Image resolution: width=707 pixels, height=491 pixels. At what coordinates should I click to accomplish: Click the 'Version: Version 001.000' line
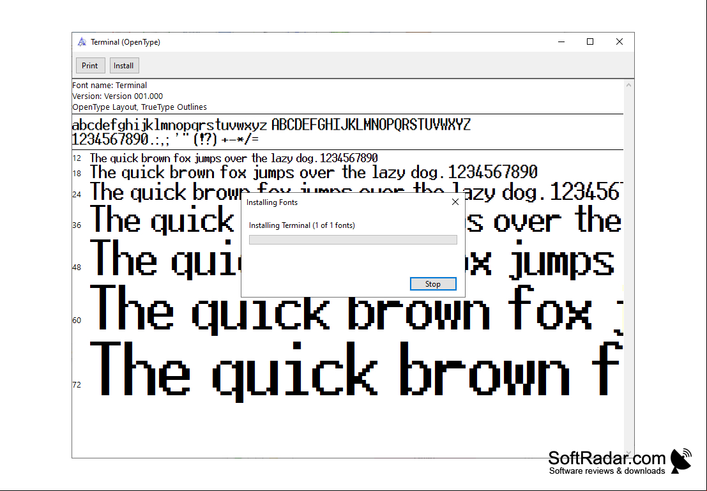(118, 96)
